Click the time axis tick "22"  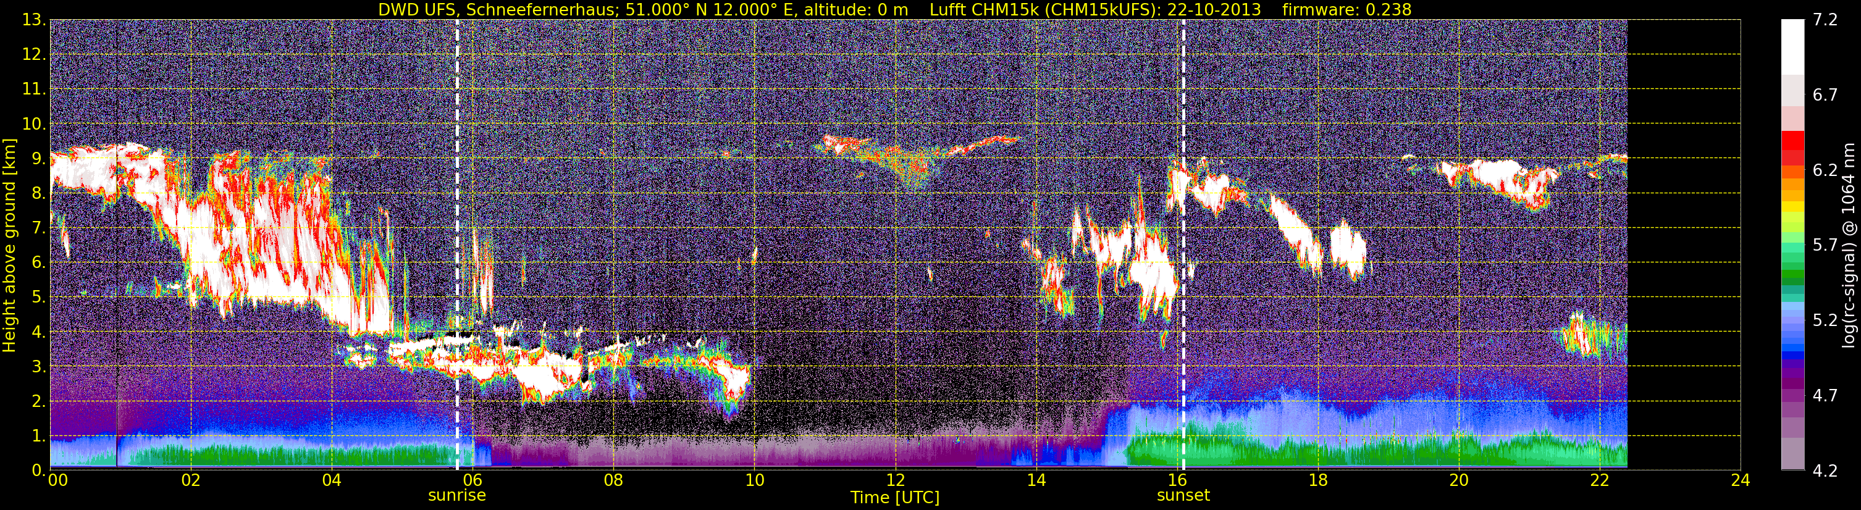[1600, 481]
